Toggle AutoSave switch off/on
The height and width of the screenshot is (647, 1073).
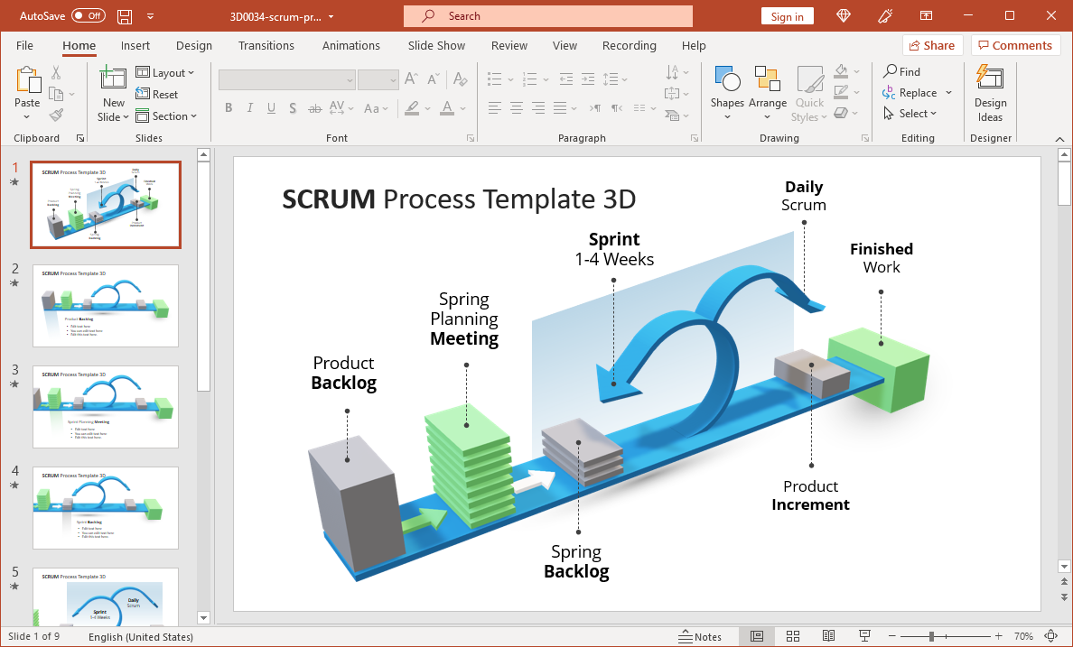88,16
